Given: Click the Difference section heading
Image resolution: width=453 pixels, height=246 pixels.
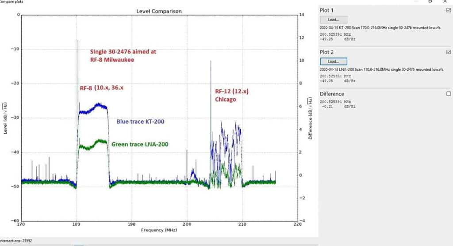Looking at the screenshot, I should tap(332, 94).
